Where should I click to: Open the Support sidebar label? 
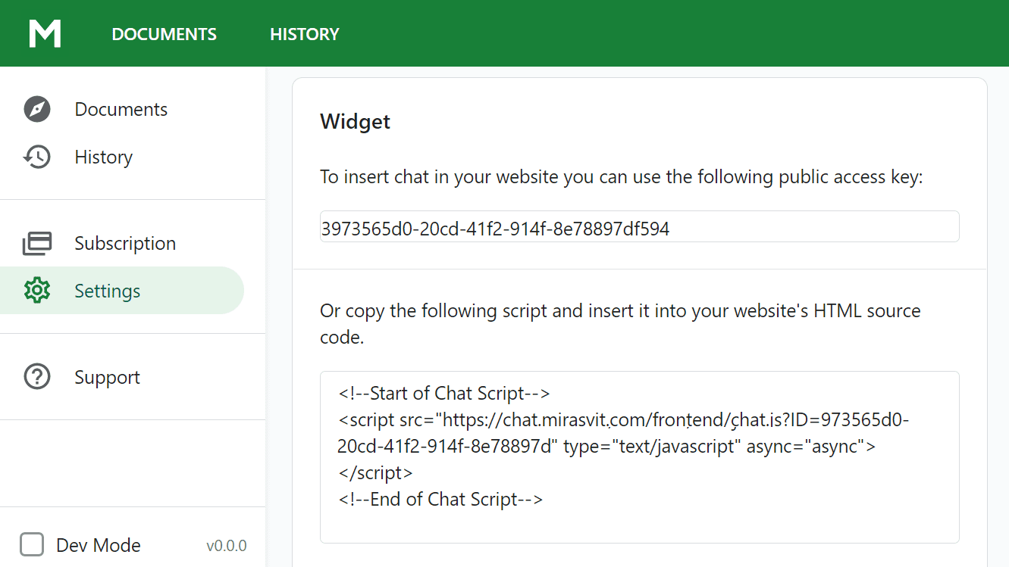(107, 377)
